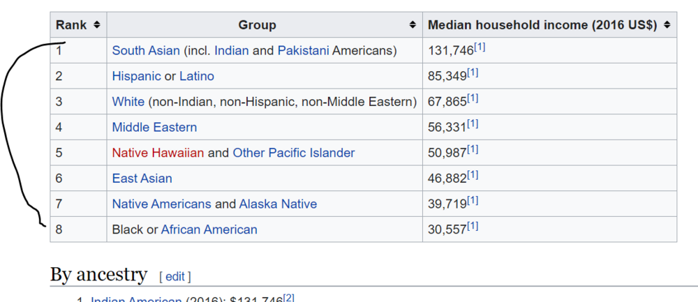Open the South Asian link
The height and width of the screenshot is (302, 698).
[146, 51]
